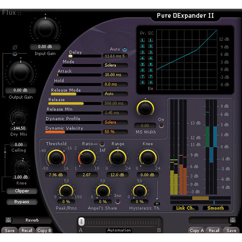Toggle Pr. channel 8 button
242x242 pixels.
(142, 82)
